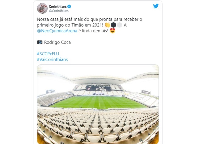Click the photographer credit Rodrigo Coca
Viewport: 199px width, 144px height.
57,42
